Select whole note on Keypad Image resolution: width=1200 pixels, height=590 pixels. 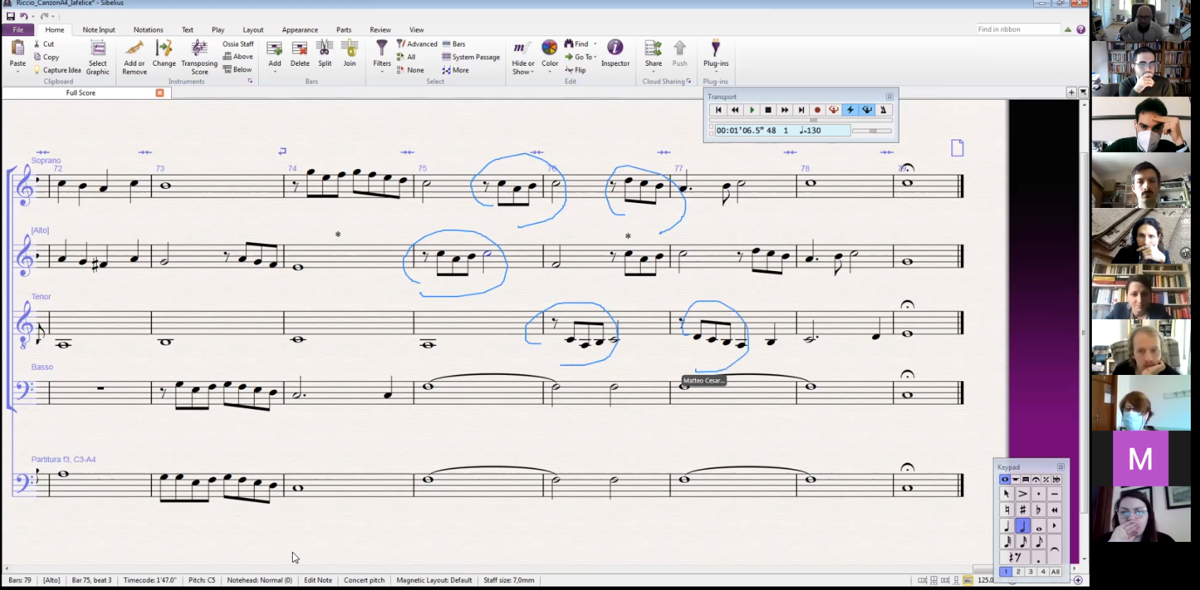tap(1039, 526)
